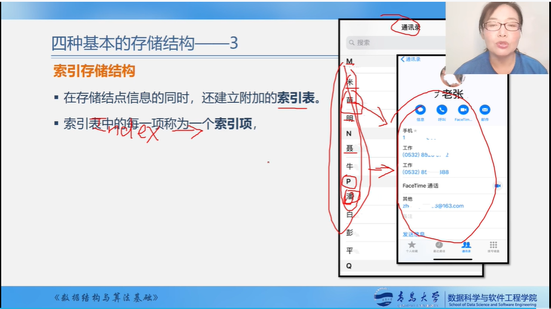Open the 最近通话 clock tab
The width and height of the screenshot is (551, 309).
(x=439, y=246)
